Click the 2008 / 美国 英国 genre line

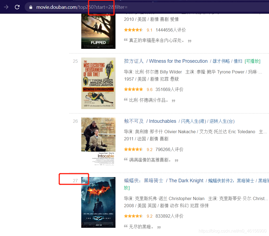[x=166, y=206]
